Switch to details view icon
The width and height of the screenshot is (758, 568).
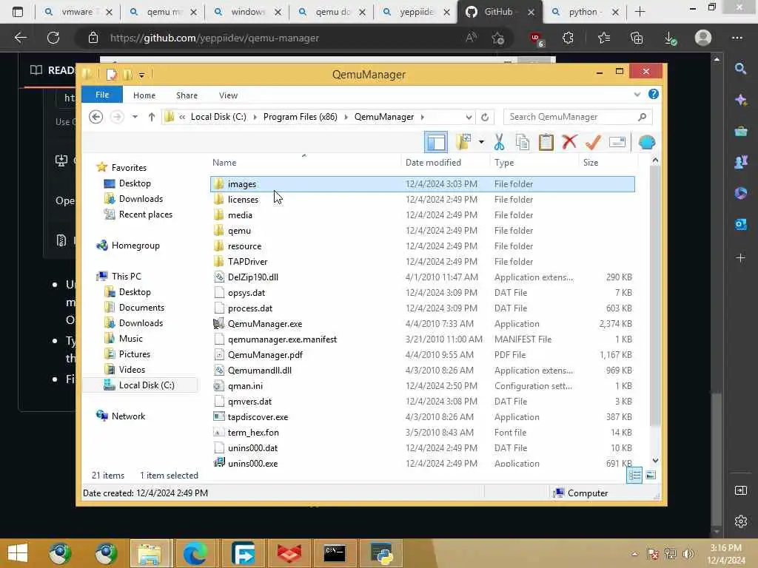coord(634,476)
